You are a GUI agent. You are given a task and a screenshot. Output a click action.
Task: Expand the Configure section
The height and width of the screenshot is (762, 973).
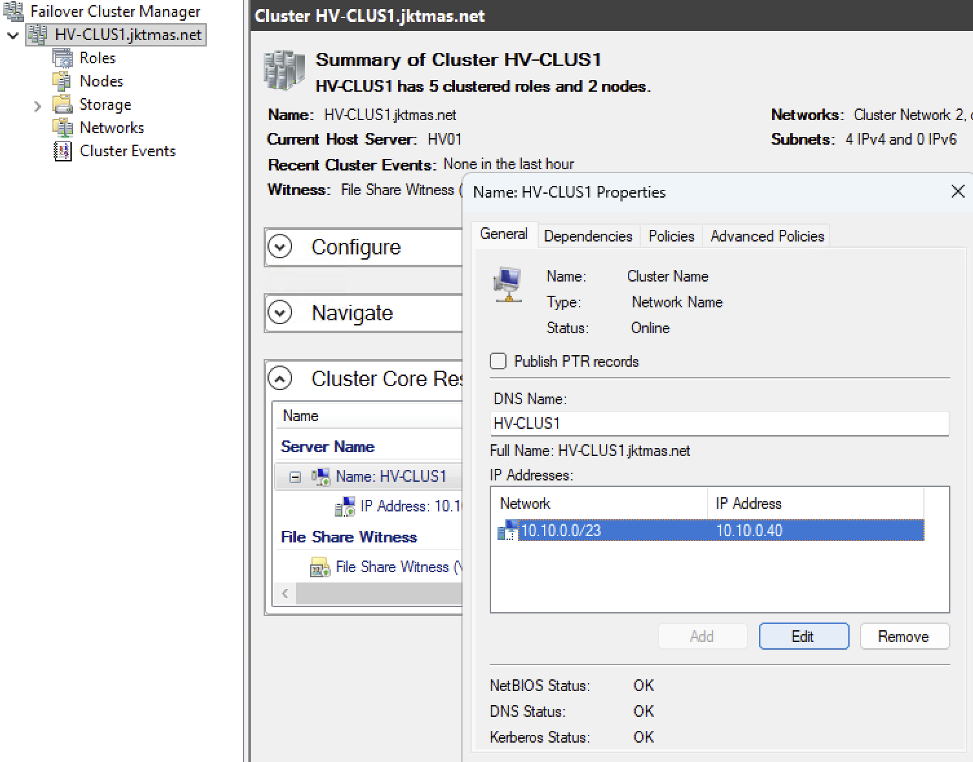[x=280, y=247]
